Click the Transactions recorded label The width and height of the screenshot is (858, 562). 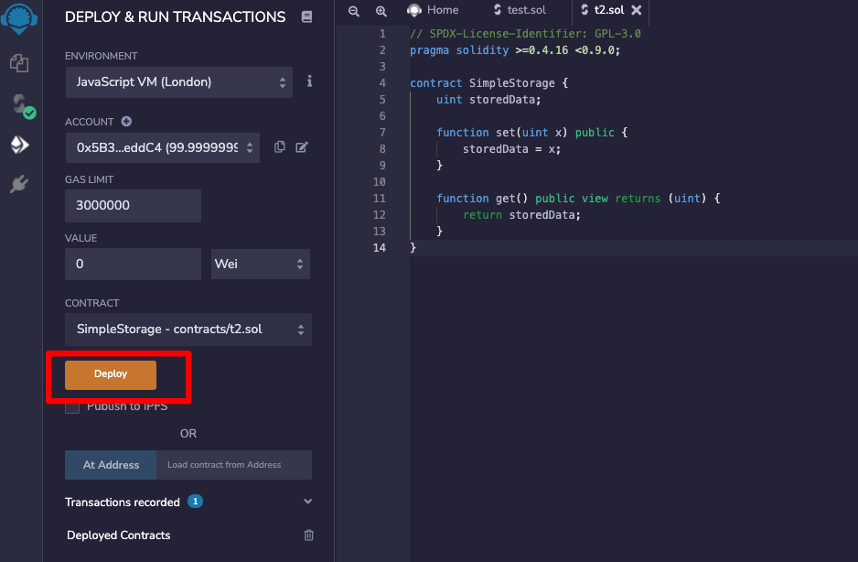122,502
